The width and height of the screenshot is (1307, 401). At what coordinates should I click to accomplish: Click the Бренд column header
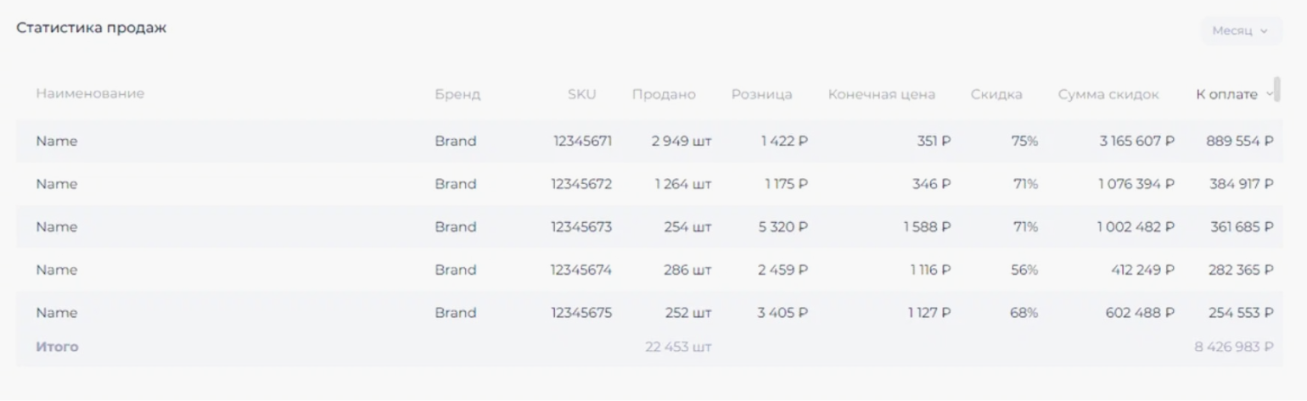[457, 94]
